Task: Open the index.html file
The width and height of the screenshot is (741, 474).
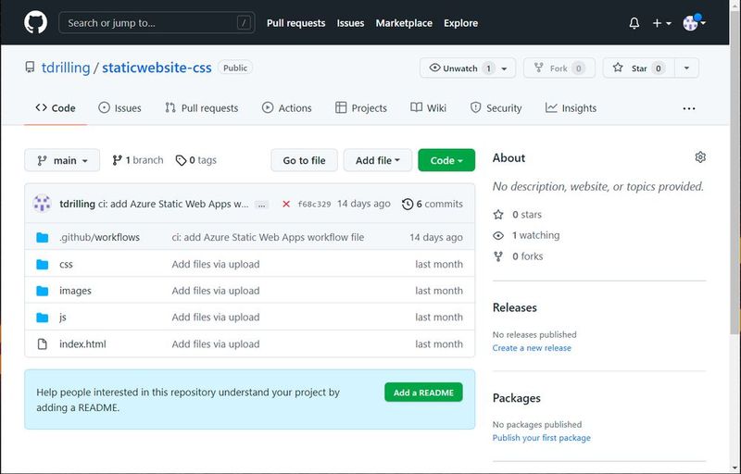Action: [82, 343]
